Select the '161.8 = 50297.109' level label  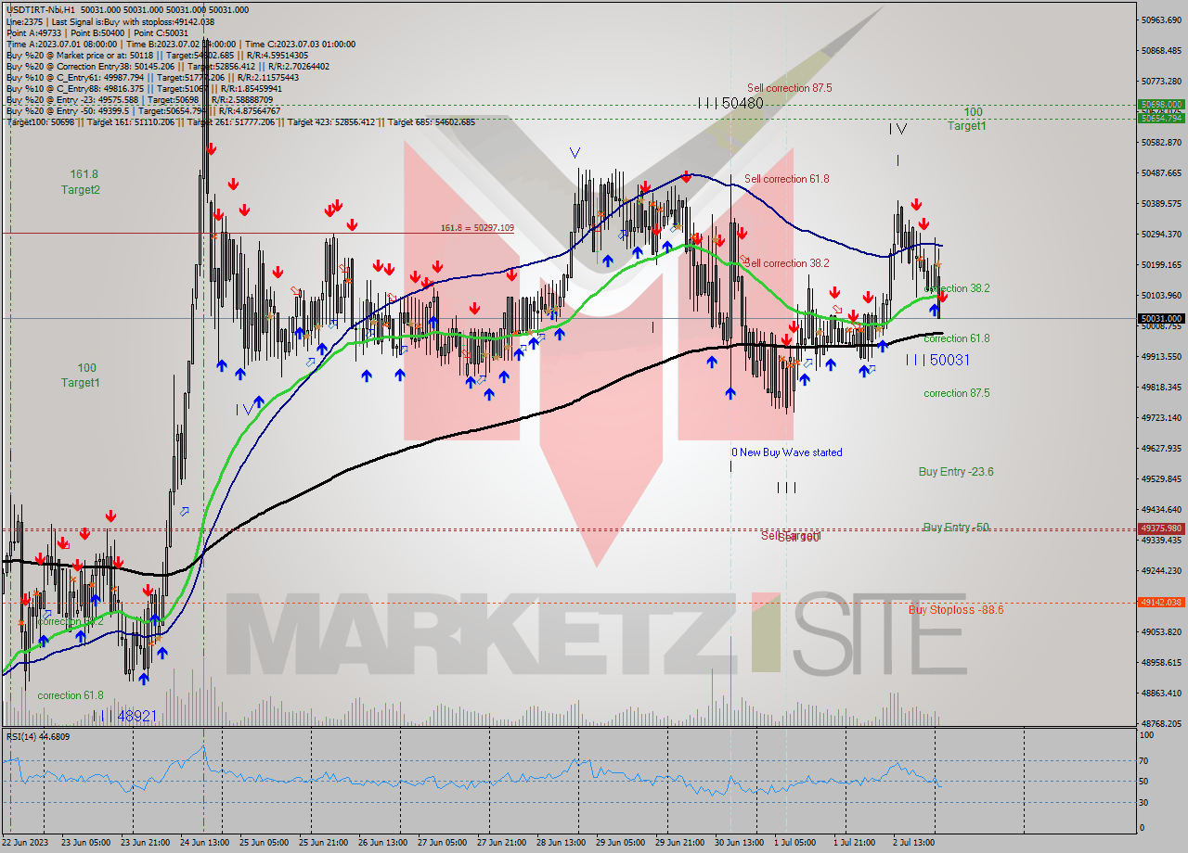tap(477, 228)
